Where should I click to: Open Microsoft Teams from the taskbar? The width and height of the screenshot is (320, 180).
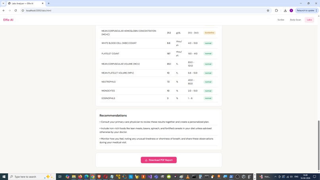[156, 176]
